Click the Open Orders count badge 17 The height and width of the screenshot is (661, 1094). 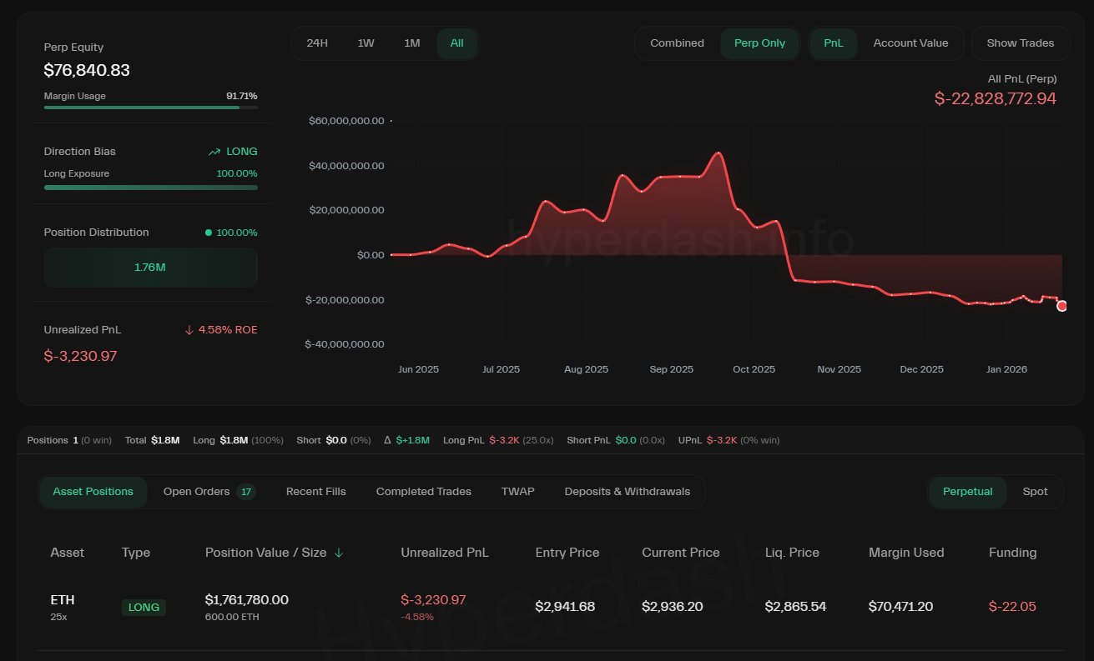(x=246, y=492)
